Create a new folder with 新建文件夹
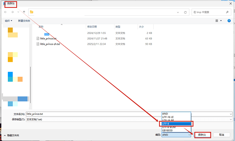 click(x=24, y=21)
